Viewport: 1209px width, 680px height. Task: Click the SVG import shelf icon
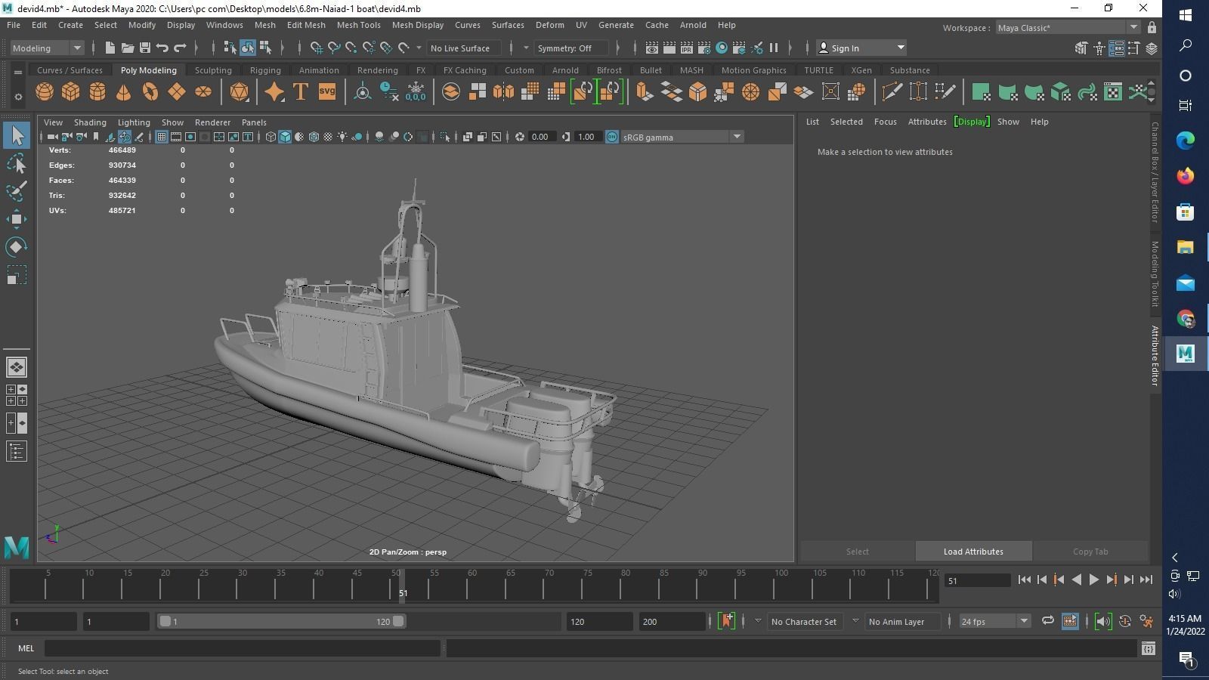pyautogui.click(x=327, y=92)
